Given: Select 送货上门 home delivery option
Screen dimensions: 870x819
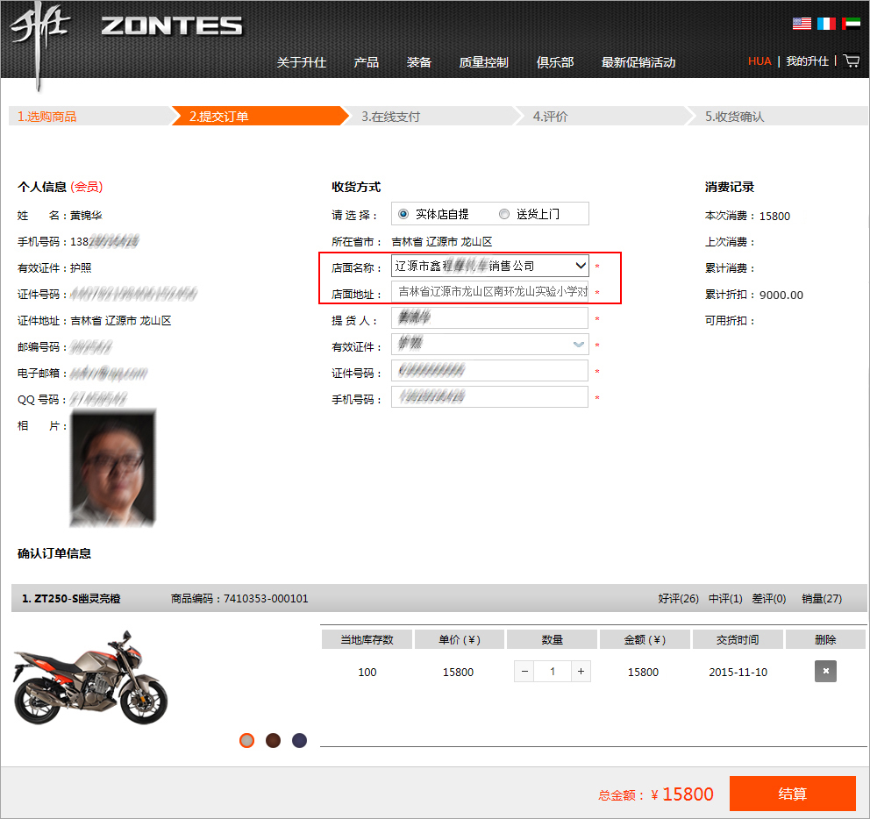Looking at the screenshot, I should click(504, 214).
